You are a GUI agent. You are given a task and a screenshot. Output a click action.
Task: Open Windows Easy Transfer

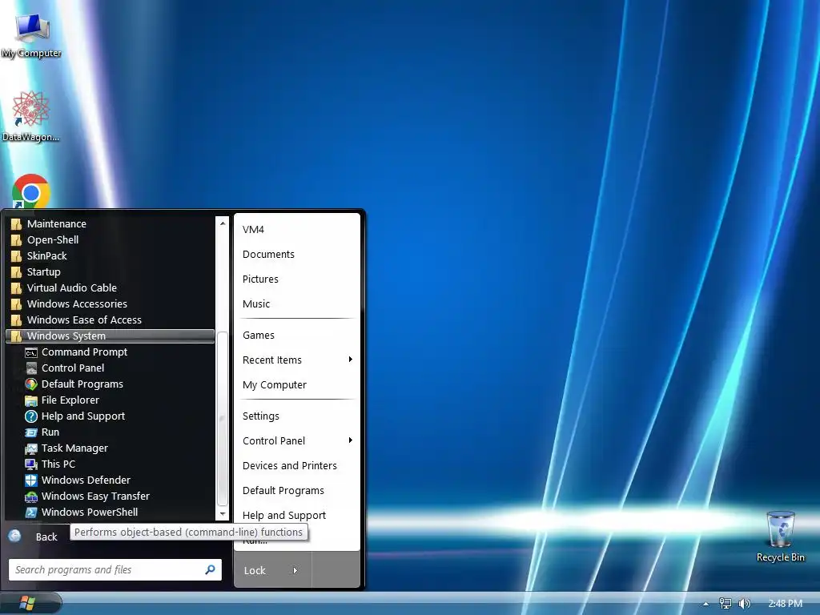click(110, 496)
